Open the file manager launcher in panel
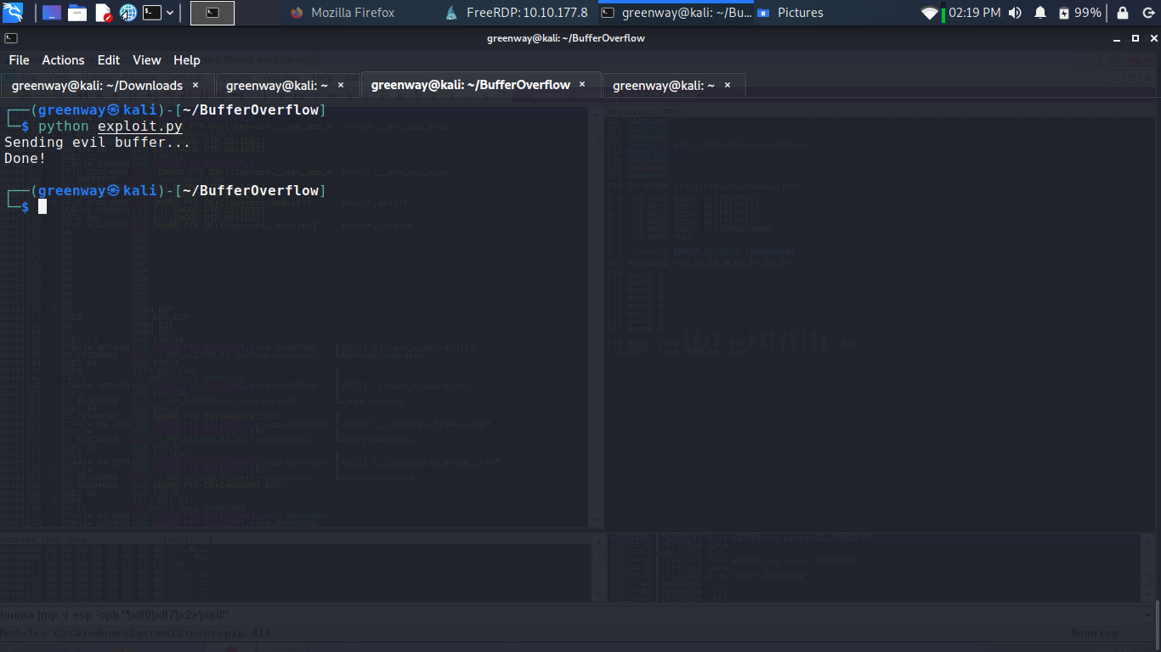This screenshot has width=1161, height=652. (x=77, y=13)
